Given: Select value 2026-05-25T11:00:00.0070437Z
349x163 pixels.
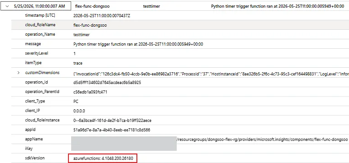Looking at the screenshot, I should pyautogui.click(x=102, y=16).
